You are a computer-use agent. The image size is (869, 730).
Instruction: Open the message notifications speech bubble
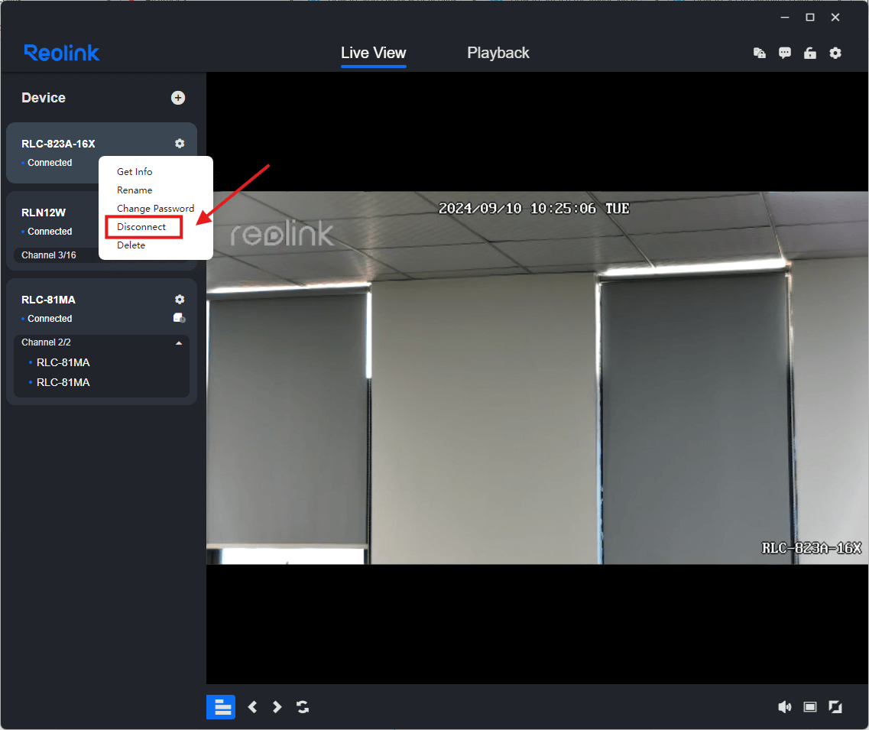[x=785, y=54]
